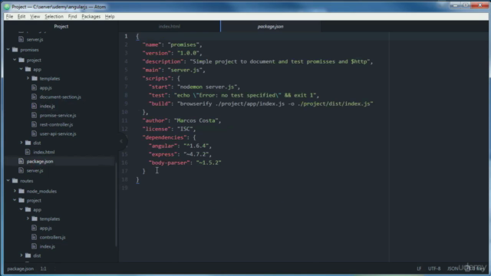
Task: Click index.html file icon in the tree
Action: coord(28,152)
